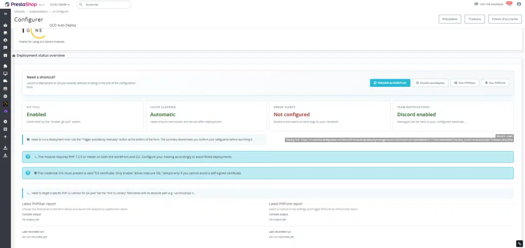This screenshot has width=525, height=248.
Task: Click the PrestaShop logo
Action: pos(21,4)
